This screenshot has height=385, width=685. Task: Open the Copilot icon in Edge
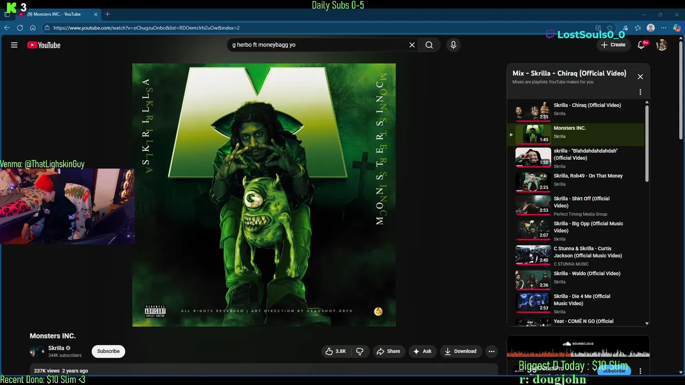[677, 28]
